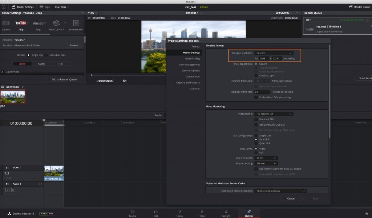The image size is (372, 218).
Task: Open the Timeline 1 name dropdown
Action: (x=194, y=13)
